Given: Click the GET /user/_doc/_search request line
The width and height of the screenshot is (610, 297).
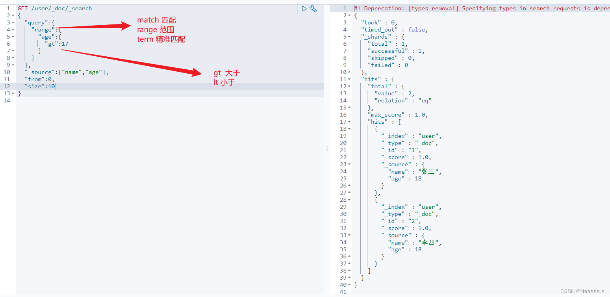Looking at the screenshot, I should coord(55,8).
